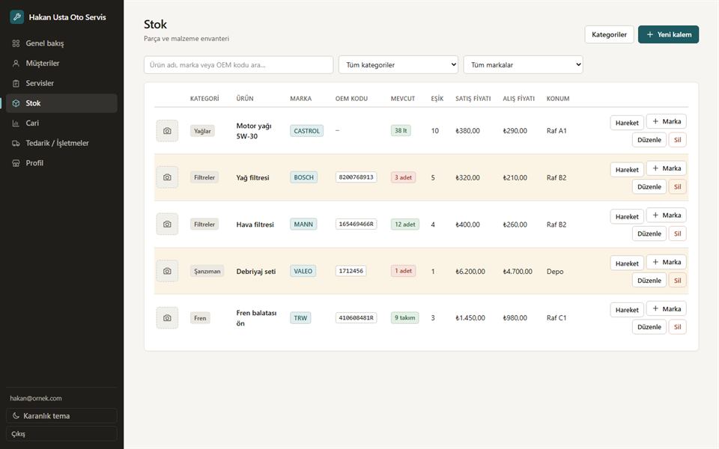Open the Tüm kategoriler dropdown
Screen dimensions: 719x449
click(398, 64)
